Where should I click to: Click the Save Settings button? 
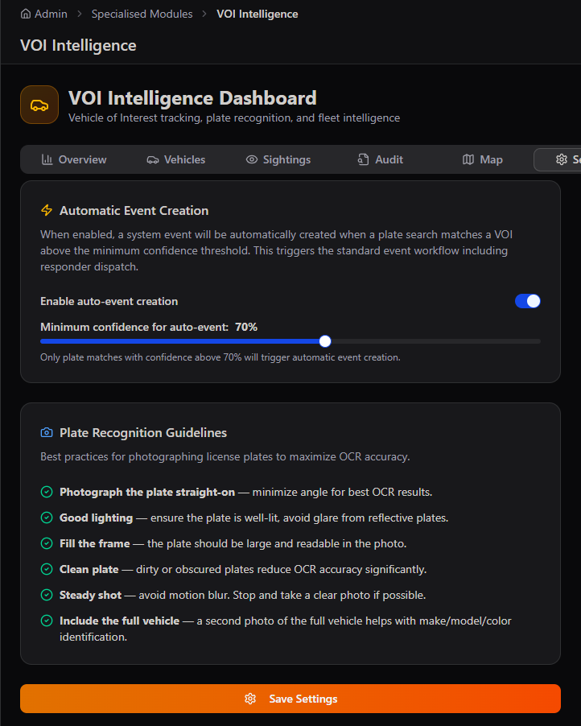290,698
